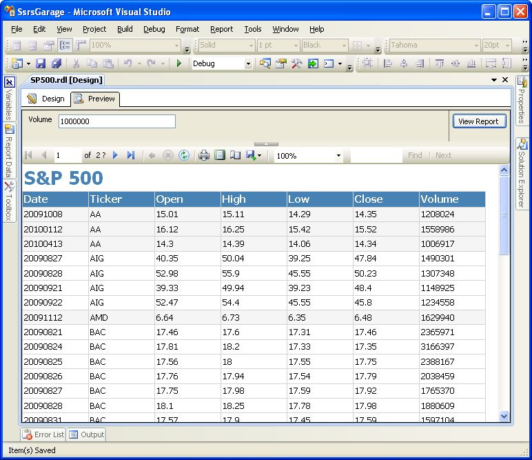Collapse the parameters pane with splitter arrow
The width and height of the screenshot is (532, 460).
[266, 144]
